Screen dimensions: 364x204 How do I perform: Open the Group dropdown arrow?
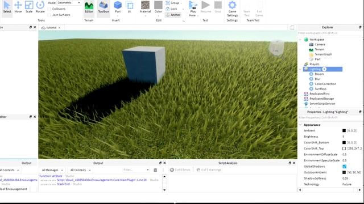click(x=181, y=3)
